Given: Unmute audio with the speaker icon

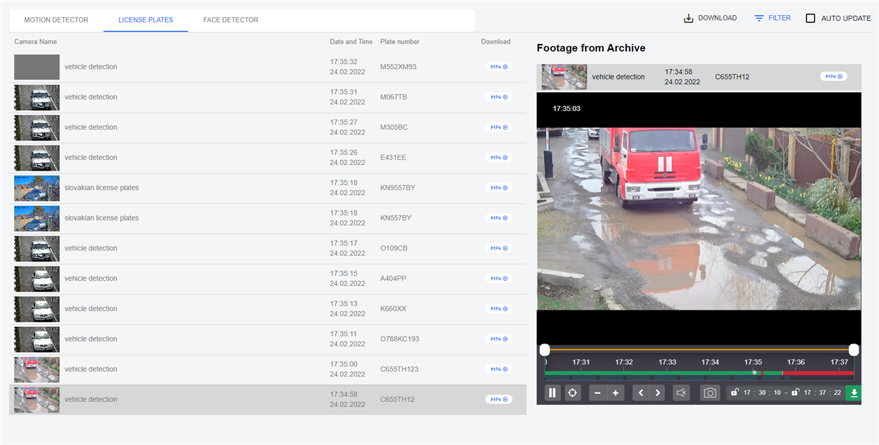Looking at the screenshot, I should (x=681, y=393).
